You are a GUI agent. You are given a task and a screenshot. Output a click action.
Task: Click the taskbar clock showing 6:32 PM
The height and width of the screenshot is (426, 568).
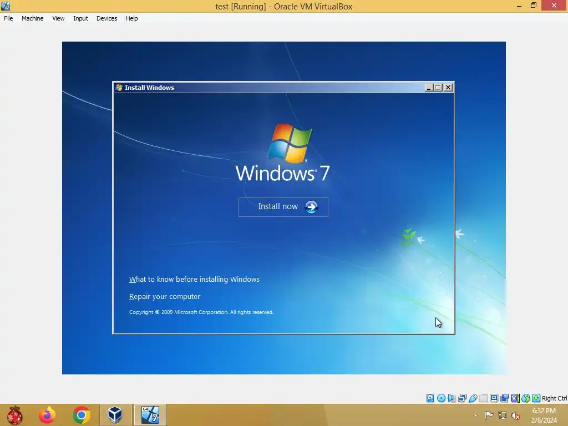click(544, 415)
